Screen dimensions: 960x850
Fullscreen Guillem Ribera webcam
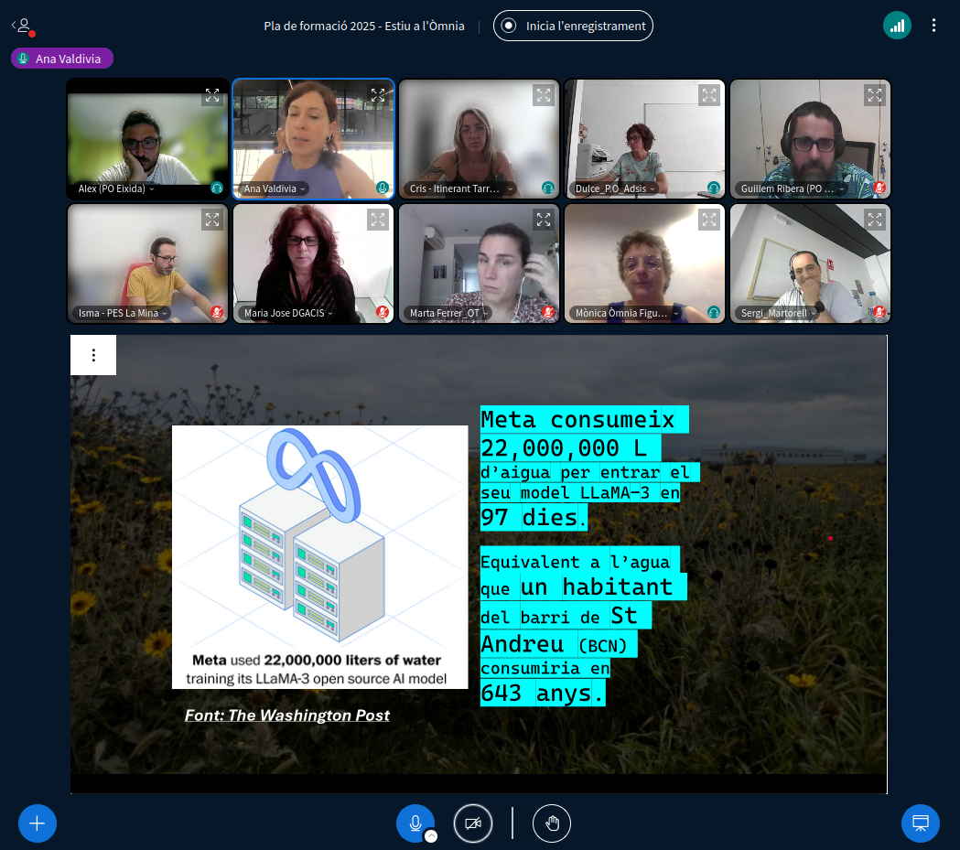[x=875, y=95]
